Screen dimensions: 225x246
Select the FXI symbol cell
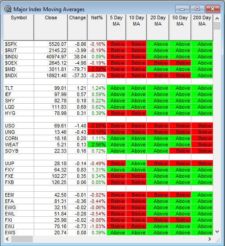(x=19, y=220)
